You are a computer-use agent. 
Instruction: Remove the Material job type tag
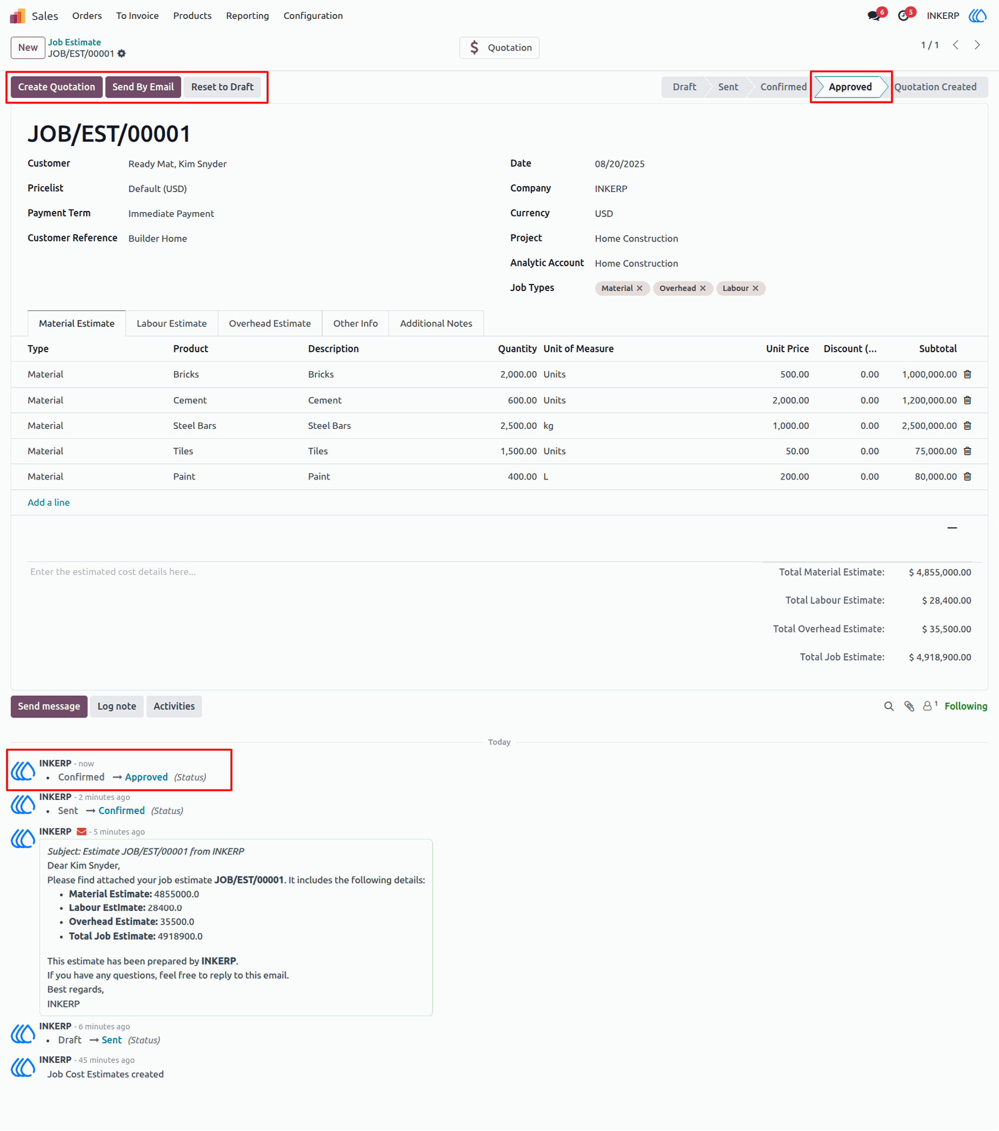coord(640,288)
